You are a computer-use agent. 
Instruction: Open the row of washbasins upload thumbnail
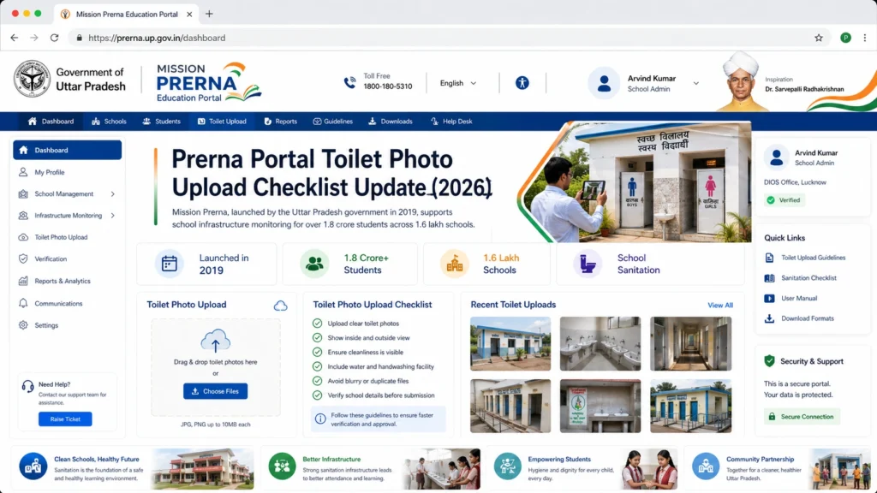pos(600,344)
